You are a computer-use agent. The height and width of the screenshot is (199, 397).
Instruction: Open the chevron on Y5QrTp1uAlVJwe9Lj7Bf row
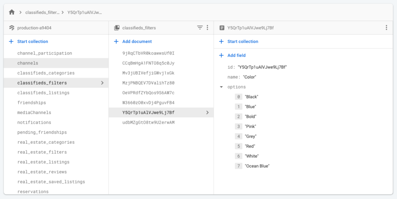point(207,112)
